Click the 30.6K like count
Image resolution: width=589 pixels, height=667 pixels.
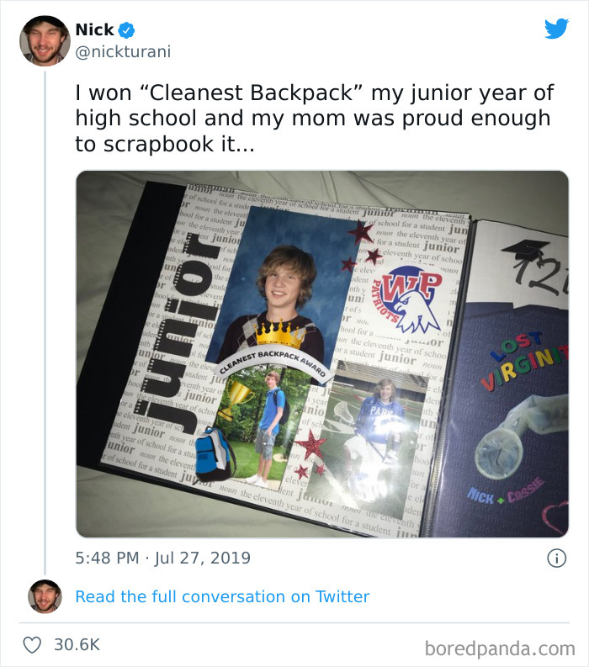[x=77, y=644]
